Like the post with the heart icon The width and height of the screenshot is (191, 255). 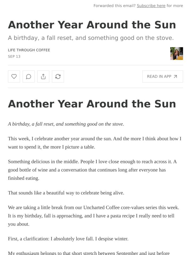click(x=14, y=76)
